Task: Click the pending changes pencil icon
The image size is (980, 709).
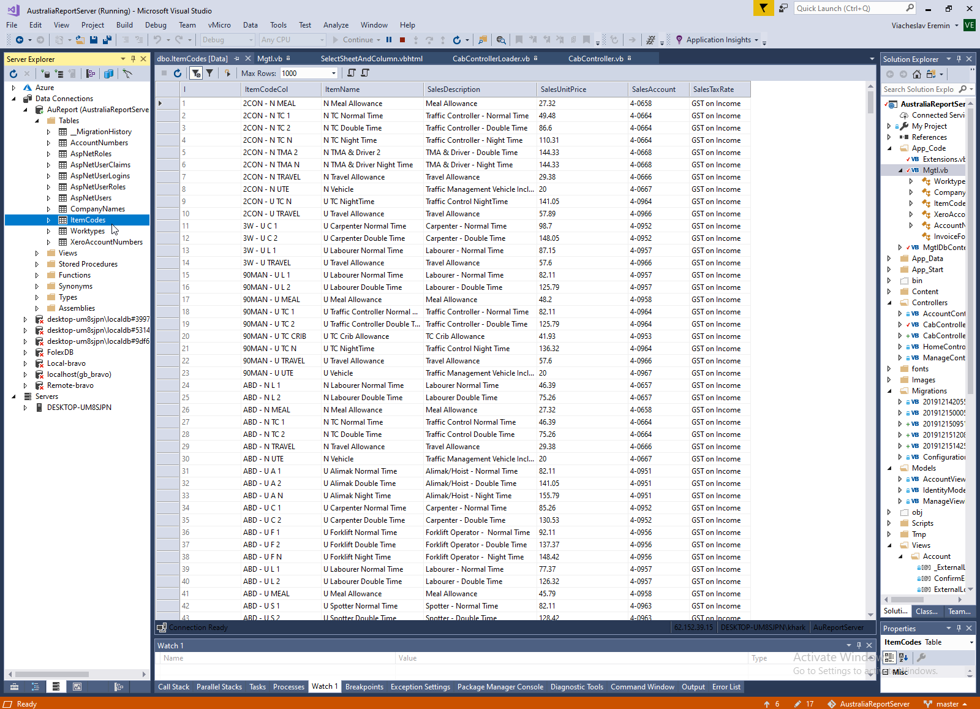Action: 797,704
